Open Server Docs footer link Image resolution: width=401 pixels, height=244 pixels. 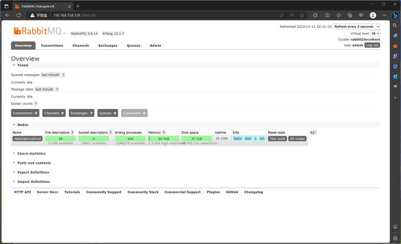point(47,192)
